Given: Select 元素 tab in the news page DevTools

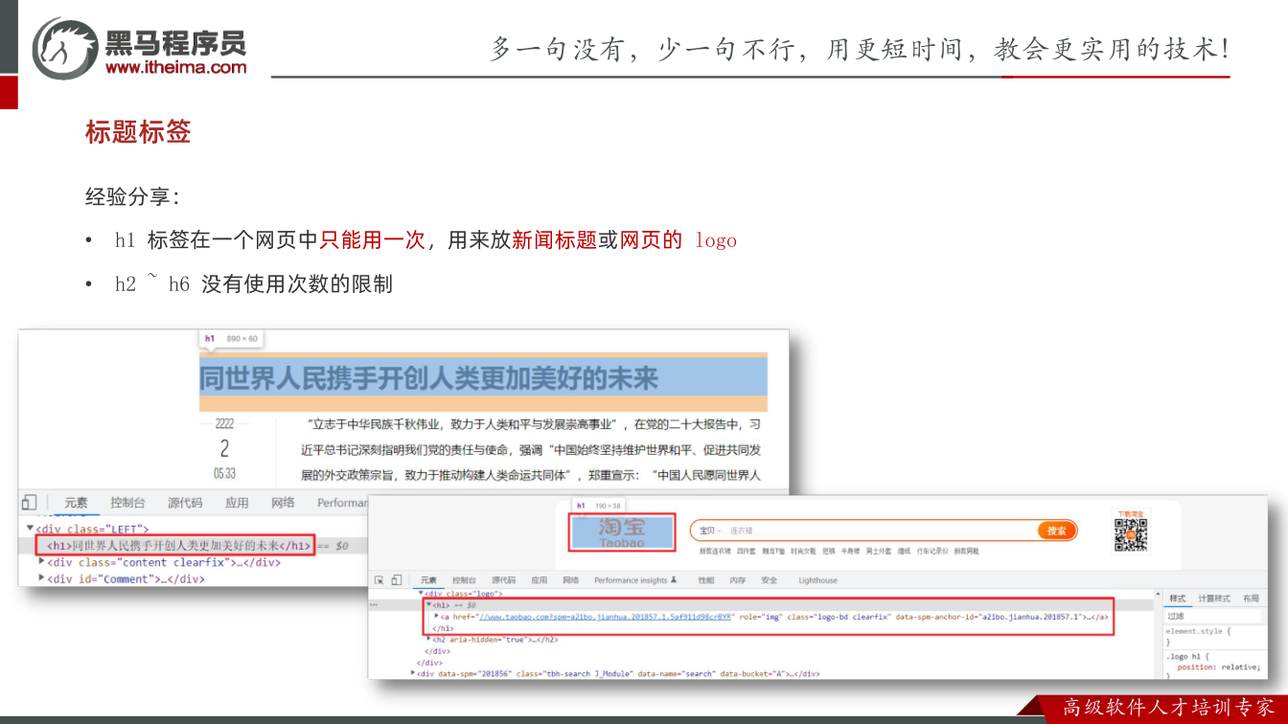Looking at the screenshot, I should coord(76,502).
